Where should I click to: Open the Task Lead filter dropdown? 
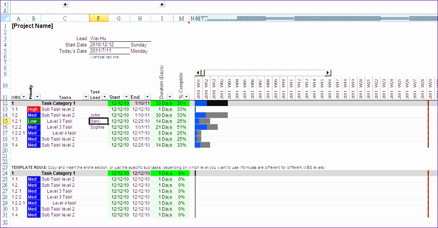click(104, 97)
